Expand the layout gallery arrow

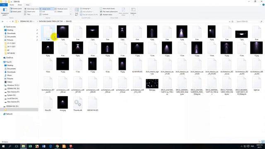point(71,14)
